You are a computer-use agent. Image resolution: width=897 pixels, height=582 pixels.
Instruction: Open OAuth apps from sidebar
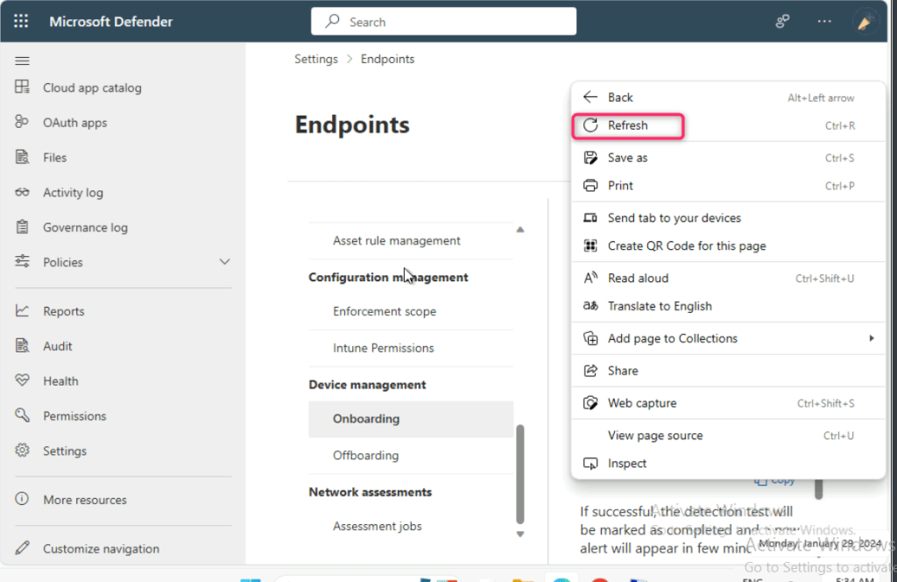click(x=74, y=123)
